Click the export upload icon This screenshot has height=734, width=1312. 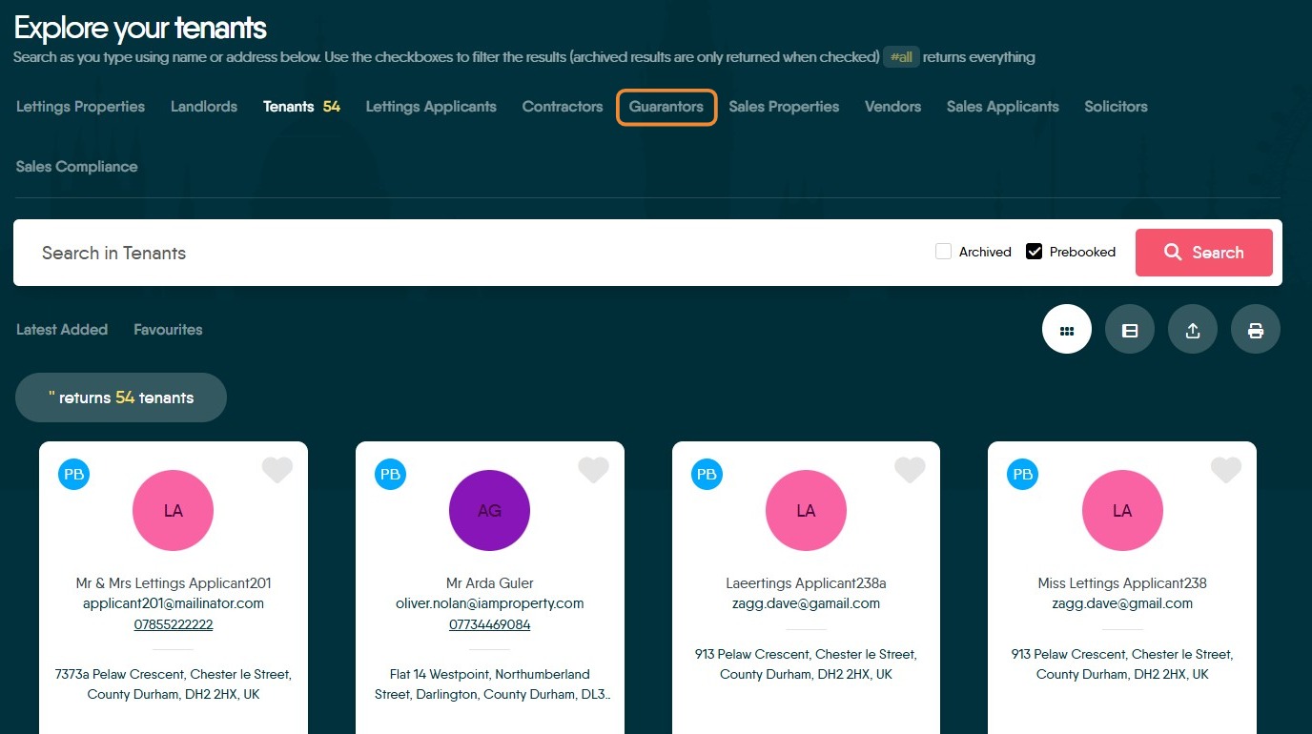(x=1193, y=329)
